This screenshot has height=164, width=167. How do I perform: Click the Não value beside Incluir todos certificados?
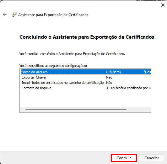coord(109,83)
